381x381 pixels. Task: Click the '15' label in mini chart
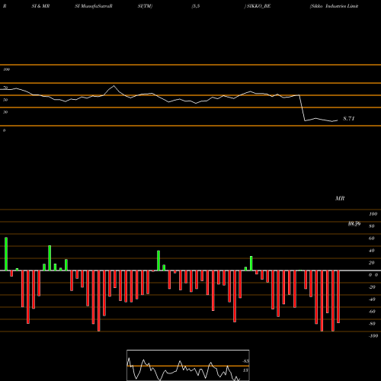245,370
